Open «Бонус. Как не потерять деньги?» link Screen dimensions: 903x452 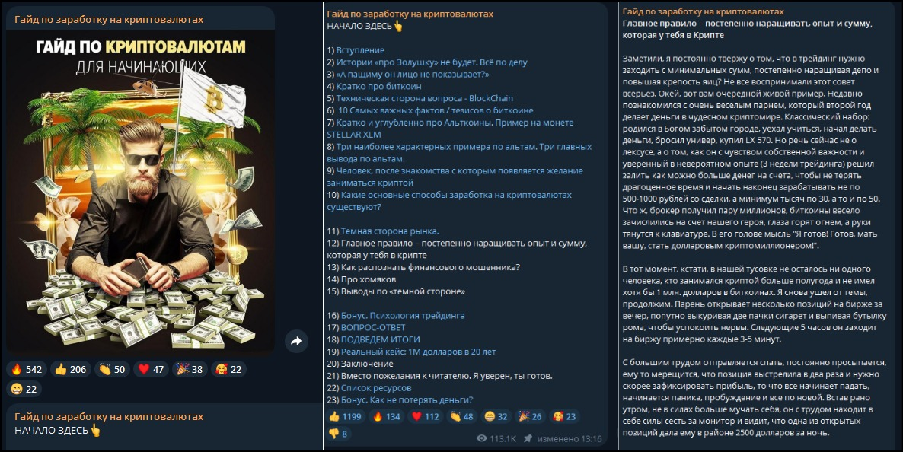(x=407, y=400)
